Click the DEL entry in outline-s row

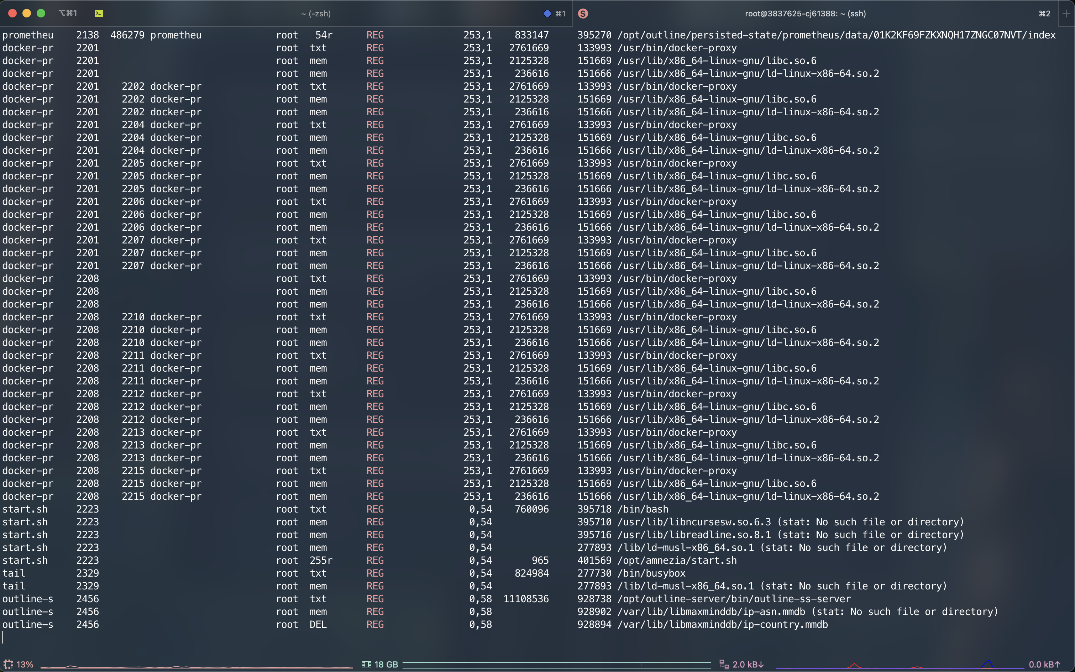(x=318, y=624)
